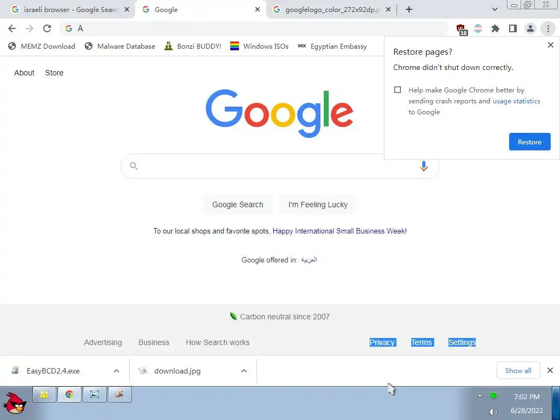
Task: Open the Advertising footer link
Action: 103,342
